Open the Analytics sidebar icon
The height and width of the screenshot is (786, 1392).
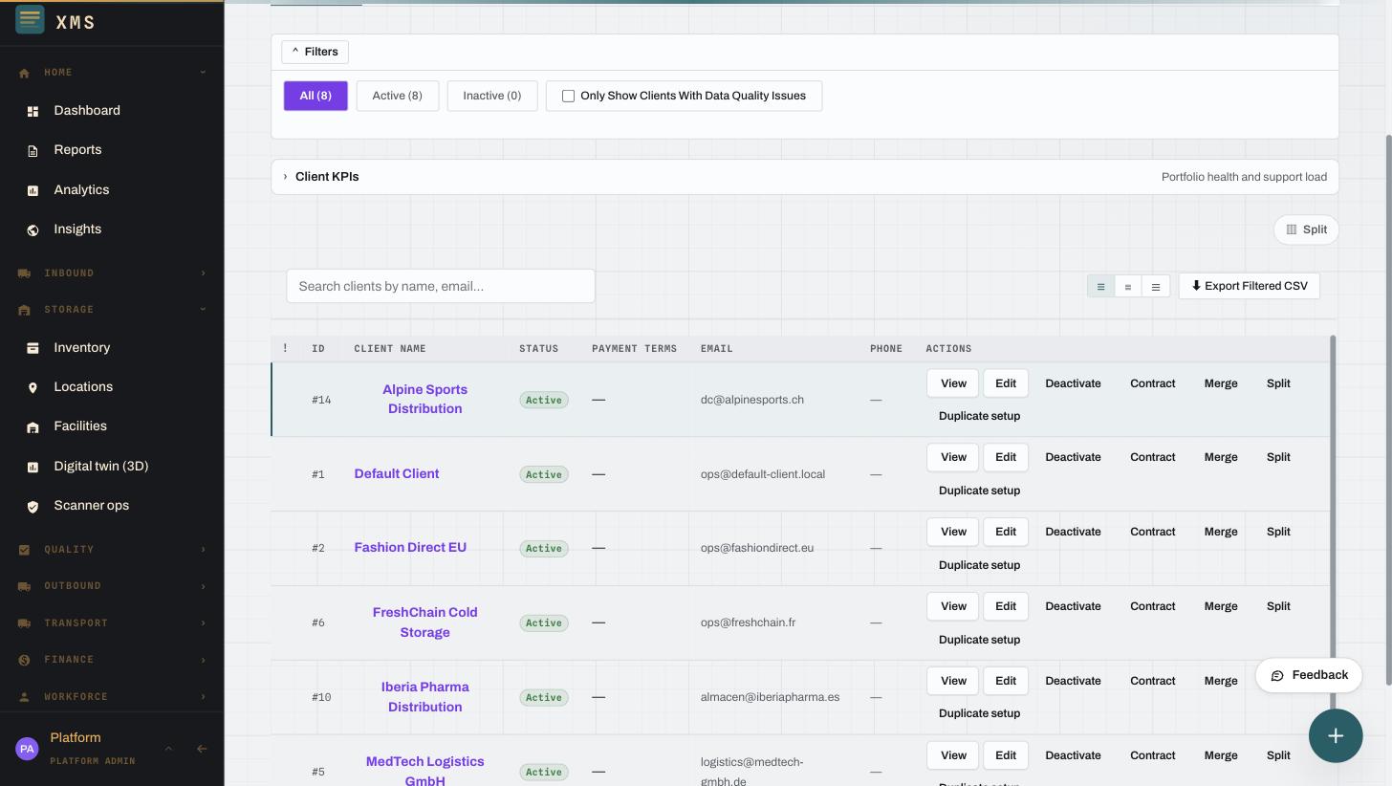click(33, 190)
